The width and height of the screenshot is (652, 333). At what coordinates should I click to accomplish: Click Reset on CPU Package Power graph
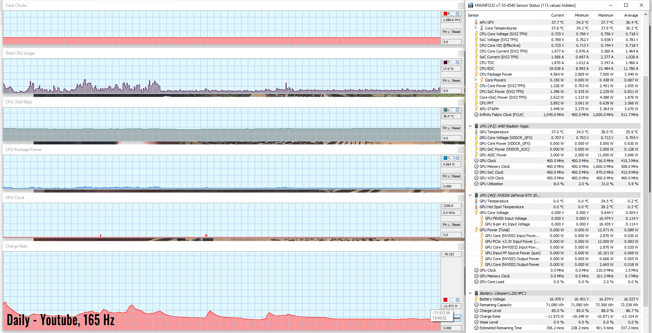456,176
